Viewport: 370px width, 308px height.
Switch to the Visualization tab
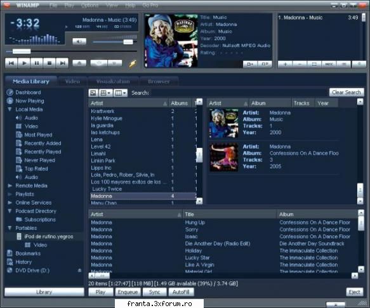point(113,81)
